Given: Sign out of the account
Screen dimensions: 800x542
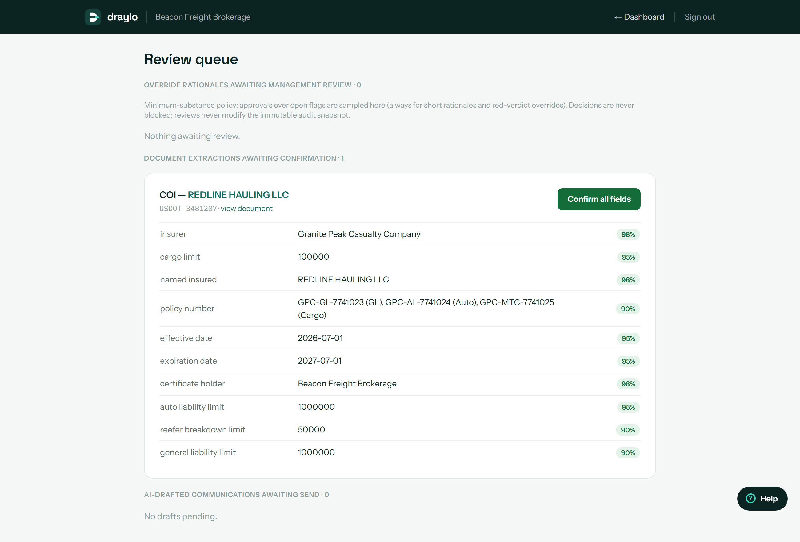Looking at the screenshot, I should pyautogui.click(x=699, y=17).
